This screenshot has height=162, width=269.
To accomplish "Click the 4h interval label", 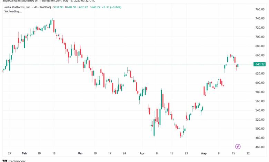I will click(x=36, y=7).
